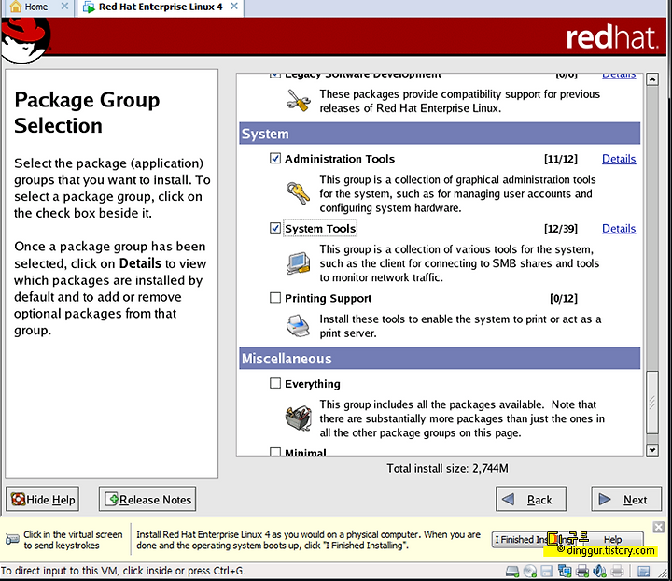
Task: Open the Release Notes
Action: coord(147,499)
